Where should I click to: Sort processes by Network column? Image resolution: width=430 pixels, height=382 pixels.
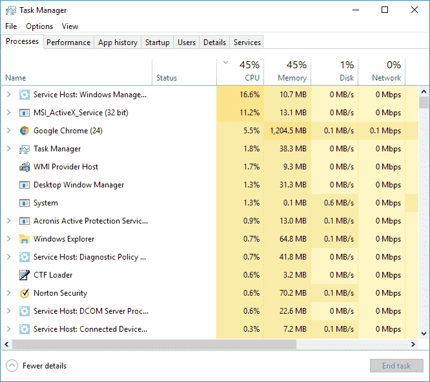tap(382, 72)
